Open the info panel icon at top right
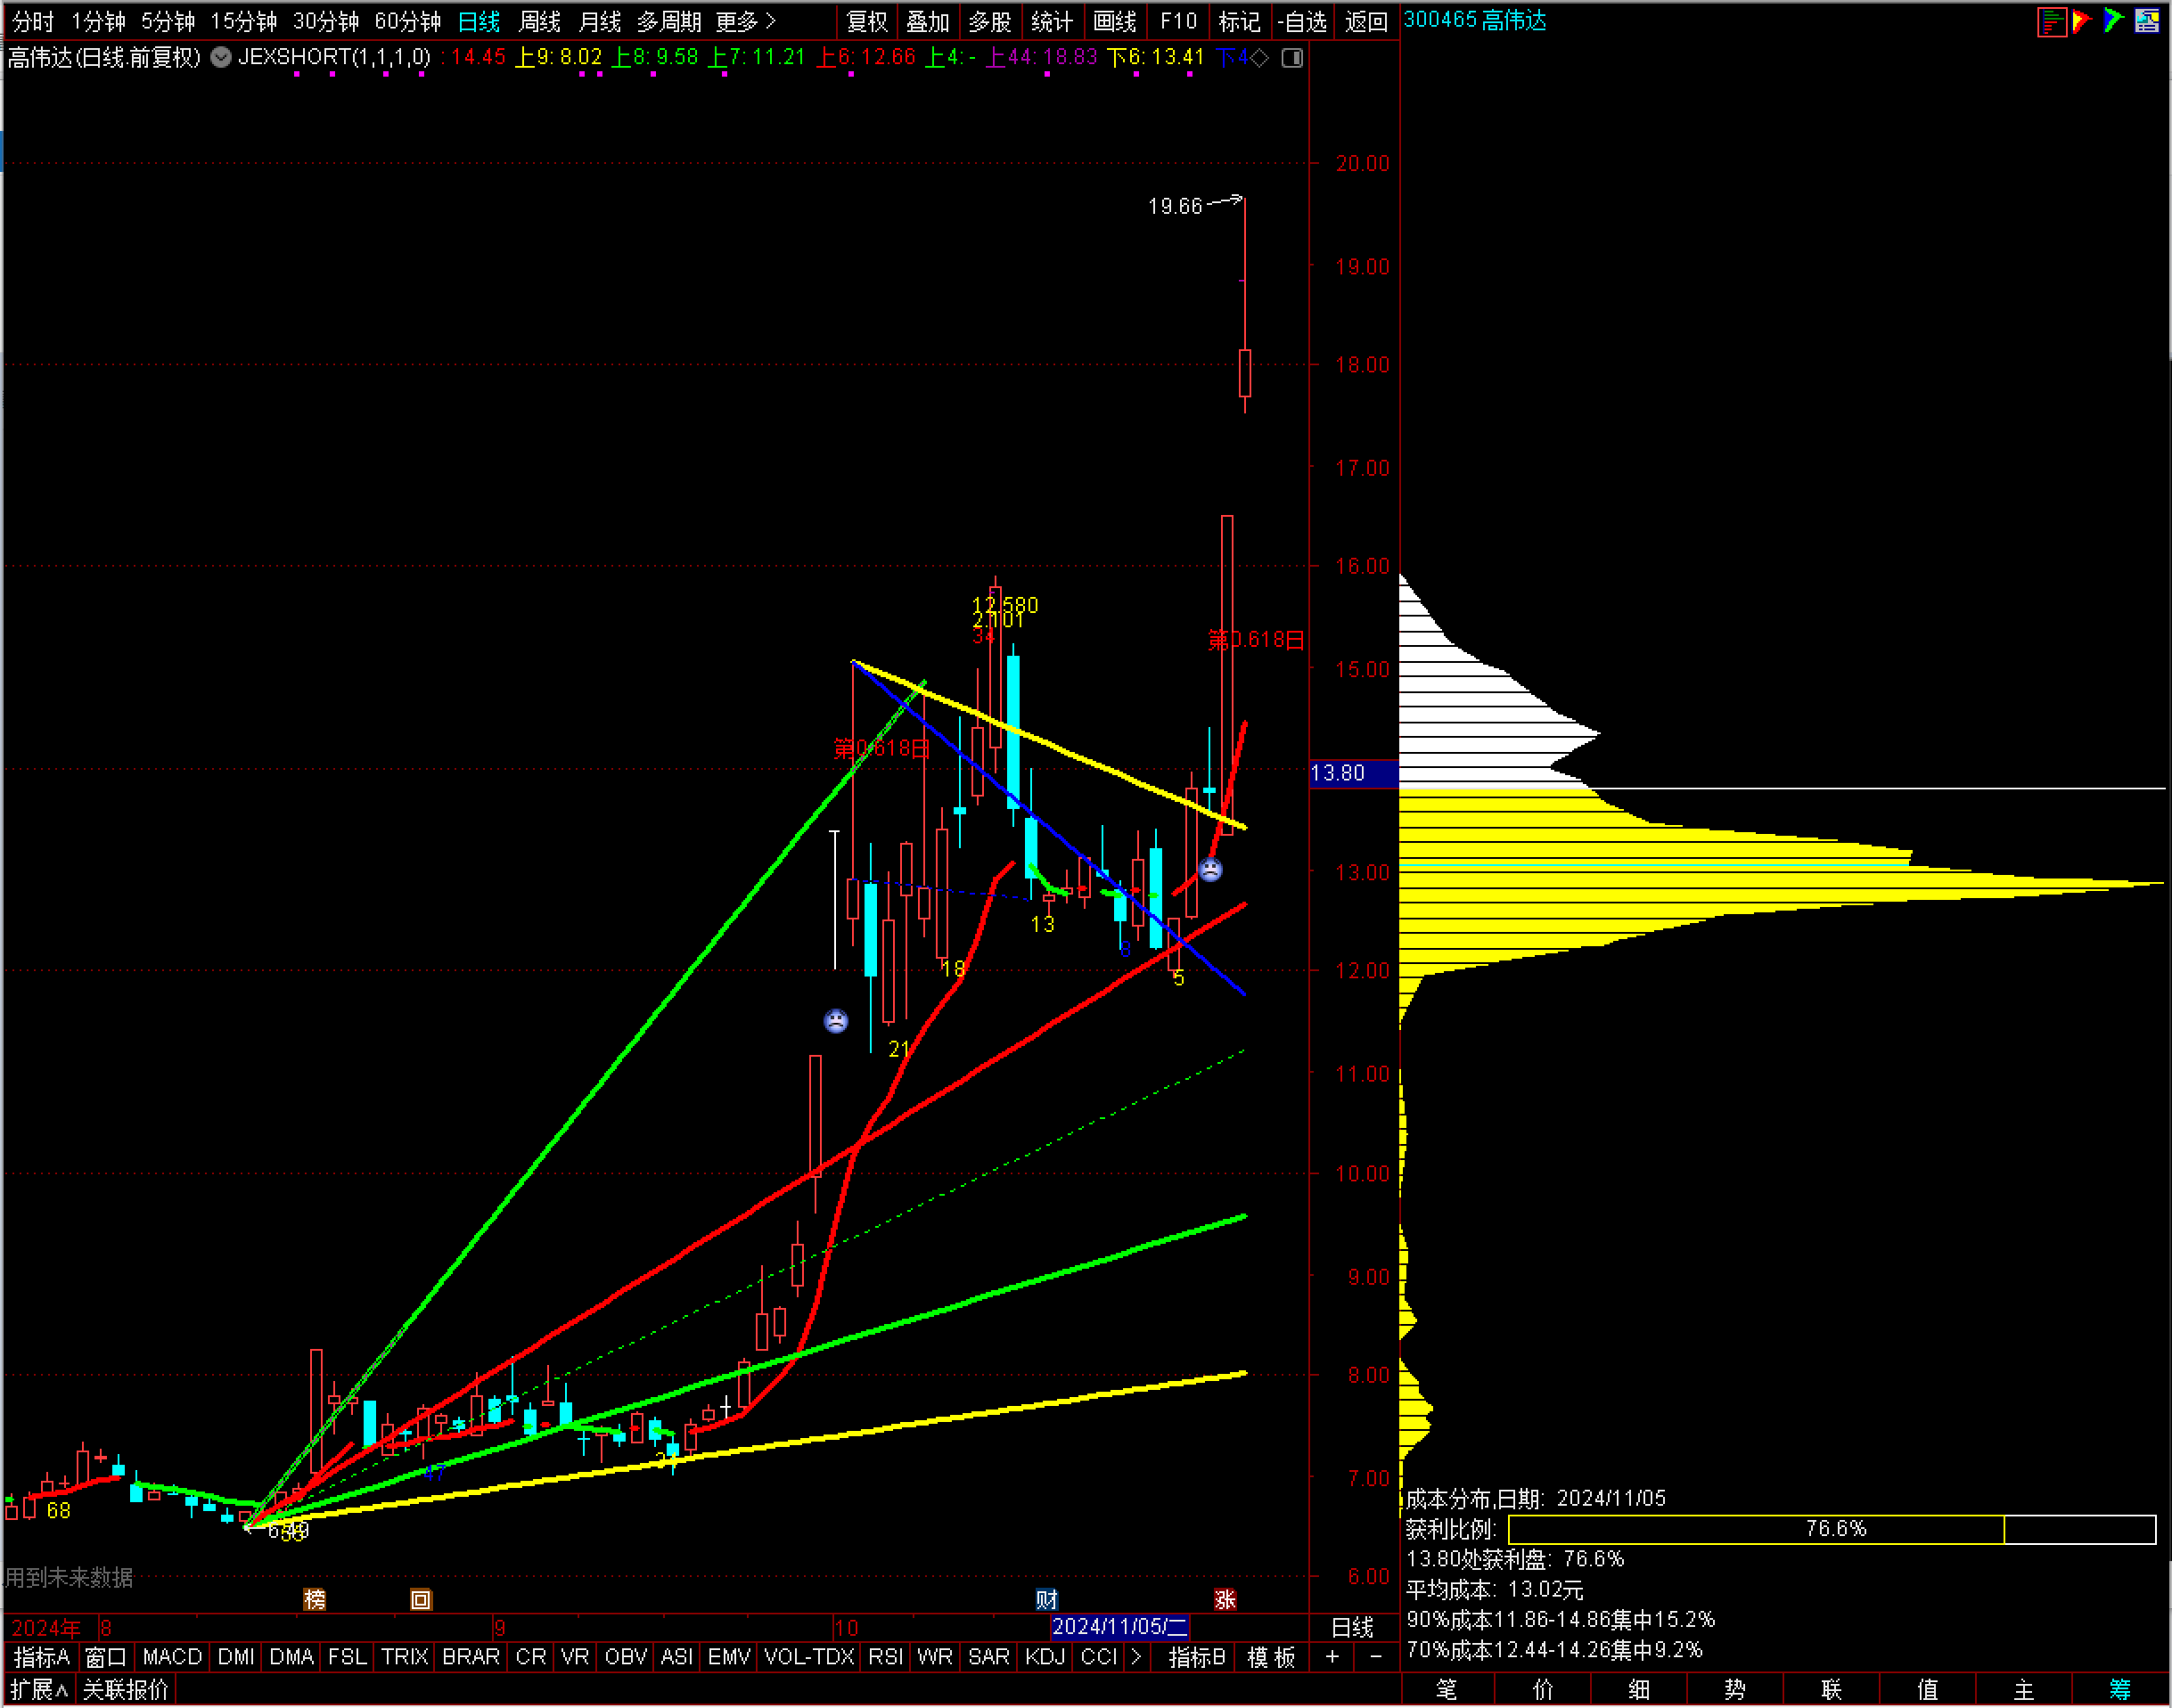This screenshot has height=1708, width=2172. point(2147,21)
